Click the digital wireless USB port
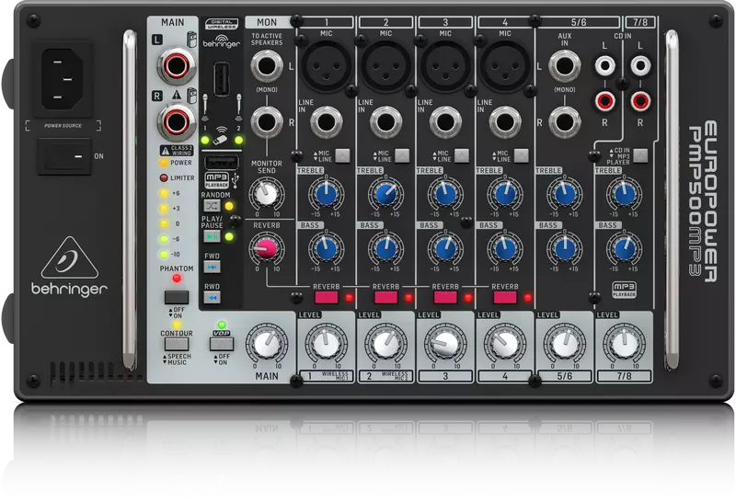The width and height of the screenshot is (736, 502). [x=222, y=78]
